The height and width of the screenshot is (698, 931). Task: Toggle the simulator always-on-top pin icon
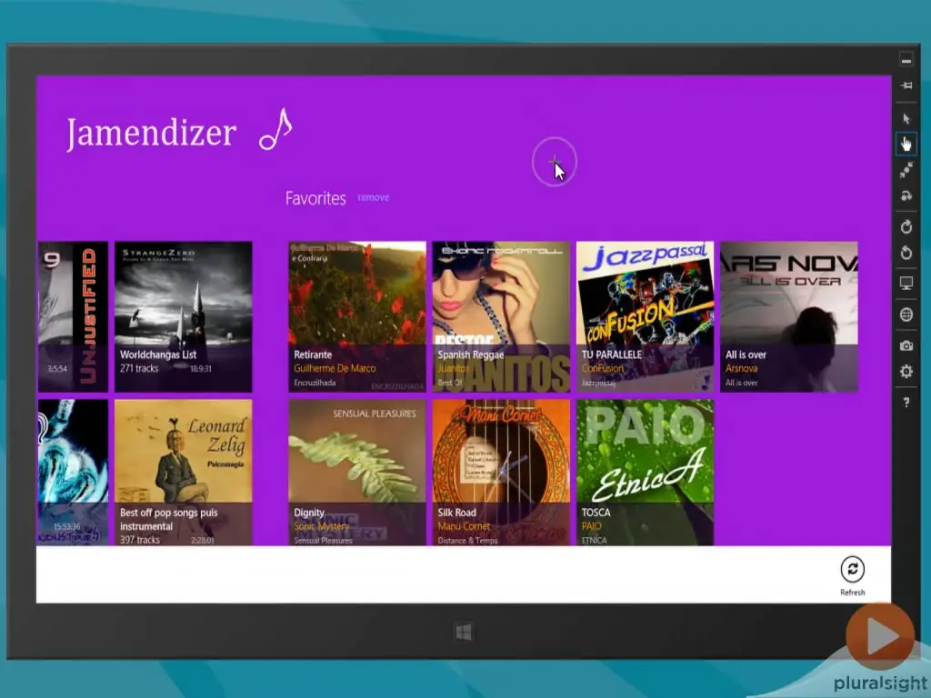coord(906,85)
